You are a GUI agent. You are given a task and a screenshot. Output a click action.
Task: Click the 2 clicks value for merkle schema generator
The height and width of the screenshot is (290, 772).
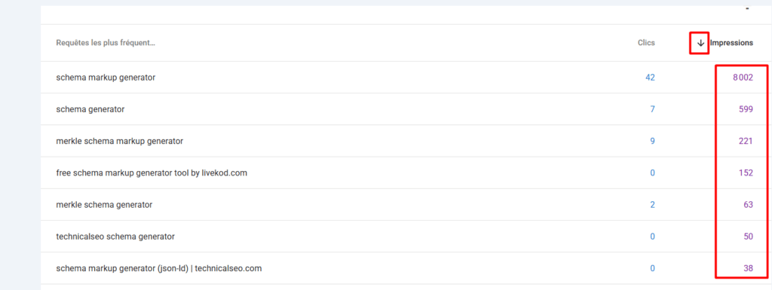[652, 204]
